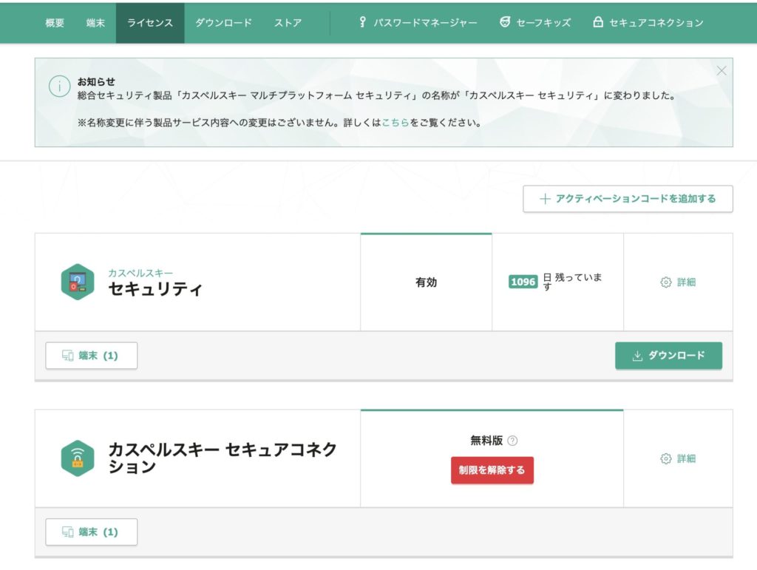Open 詳細 gear for セキュアコネクション license
Viewport: 757px width, 570px height.
click(x=678, y=458)
